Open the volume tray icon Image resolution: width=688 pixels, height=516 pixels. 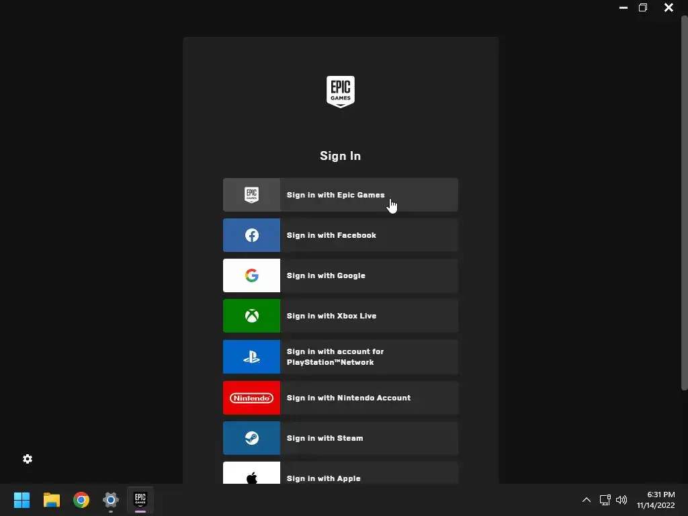[621, 500]
